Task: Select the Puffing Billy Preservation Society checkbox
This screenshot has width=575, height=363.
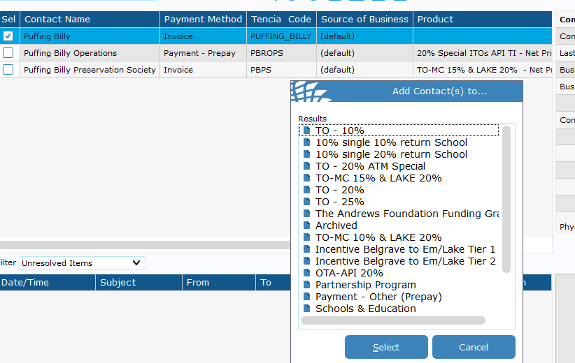Action: pos(8,70)
